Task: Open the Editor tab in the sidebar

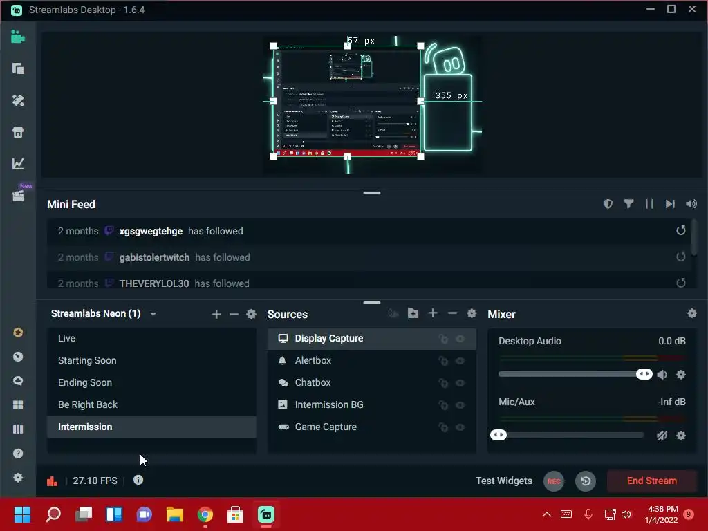Action: click(x=17, y=37)
